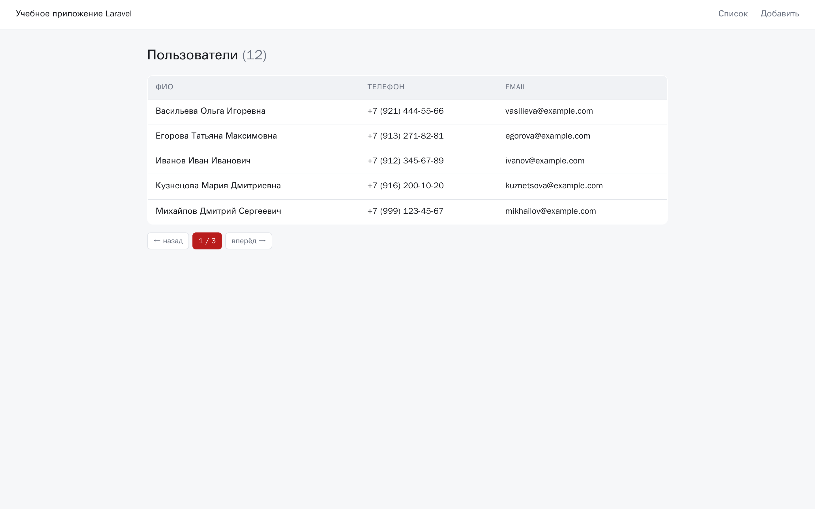Click the ТЕЛЕФОН column header

click(x=386, y=87)
